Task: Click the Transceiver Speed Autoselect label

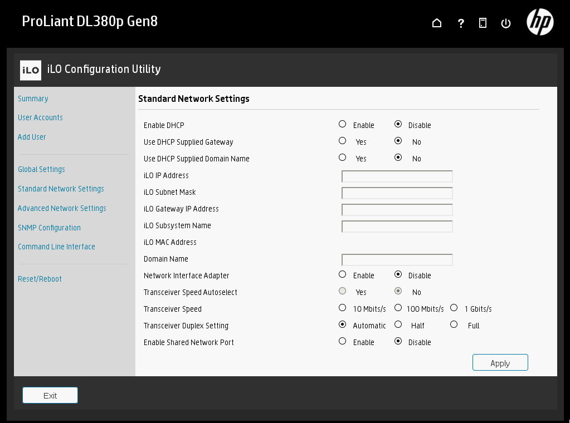Action: tap(191, 293)
